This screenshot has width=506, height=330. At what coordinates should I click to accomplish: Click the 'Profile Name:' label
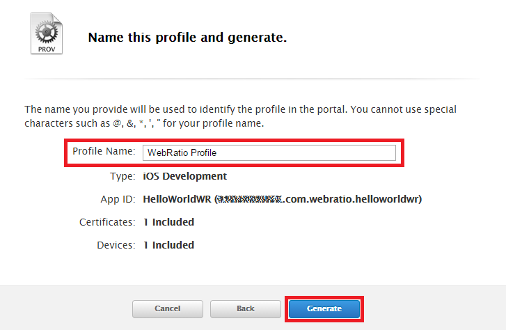pyautogui.click(x=104, y=151)
